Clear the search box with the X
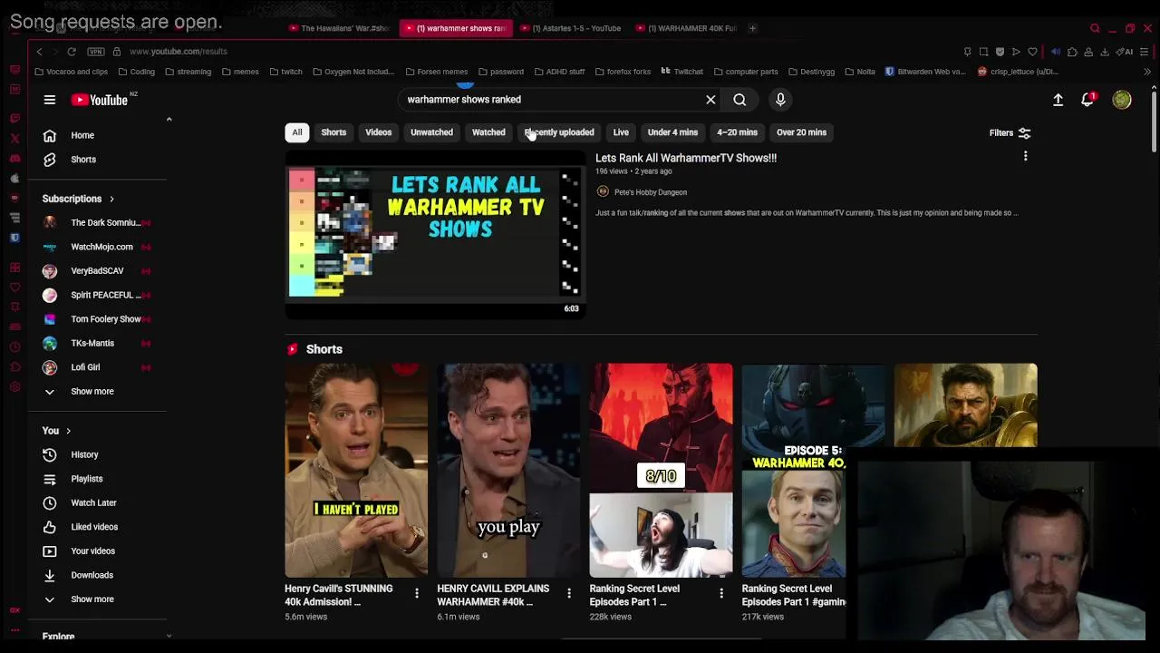Screen dimensions: 1160x653 point(710,100)
